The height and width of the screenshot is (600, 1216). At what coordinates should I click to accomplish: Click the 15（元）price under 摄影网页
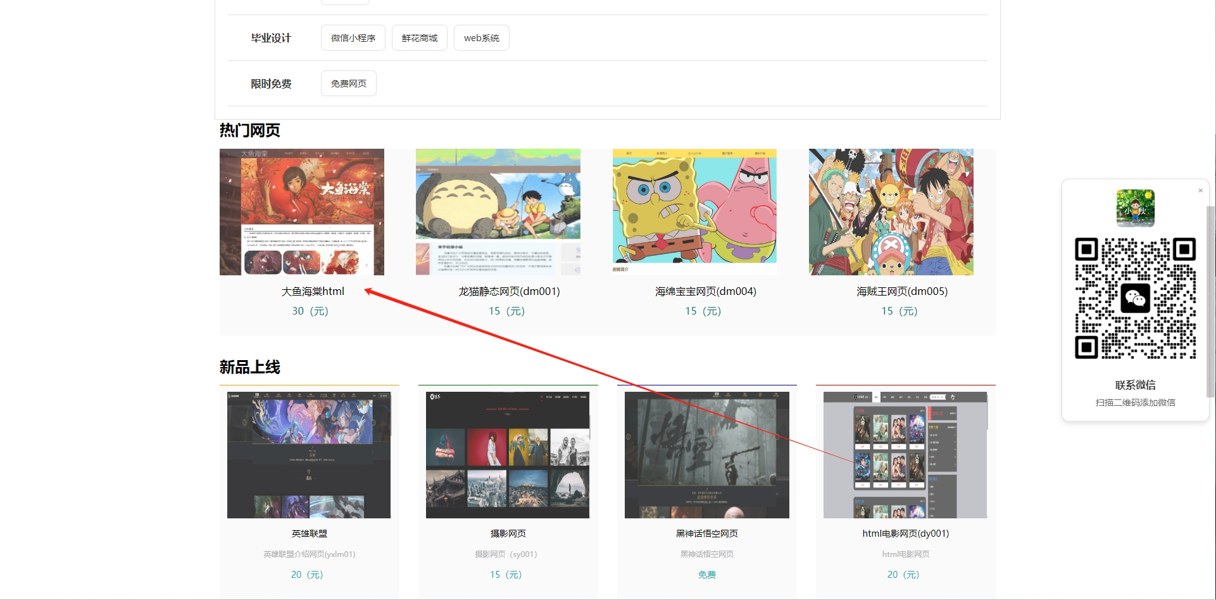[x=506, y=574]
